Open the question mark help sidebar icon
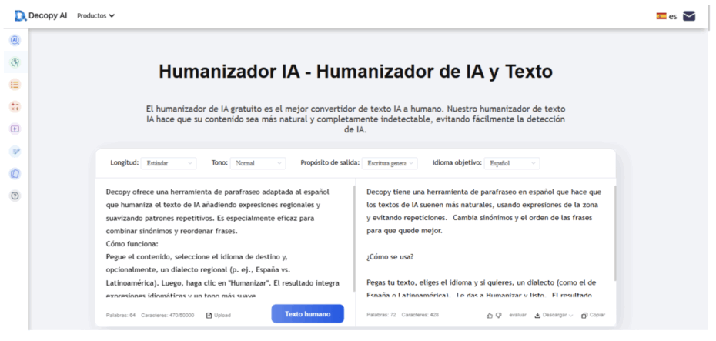This screenshot has height=341, width=716. point(15,196)
